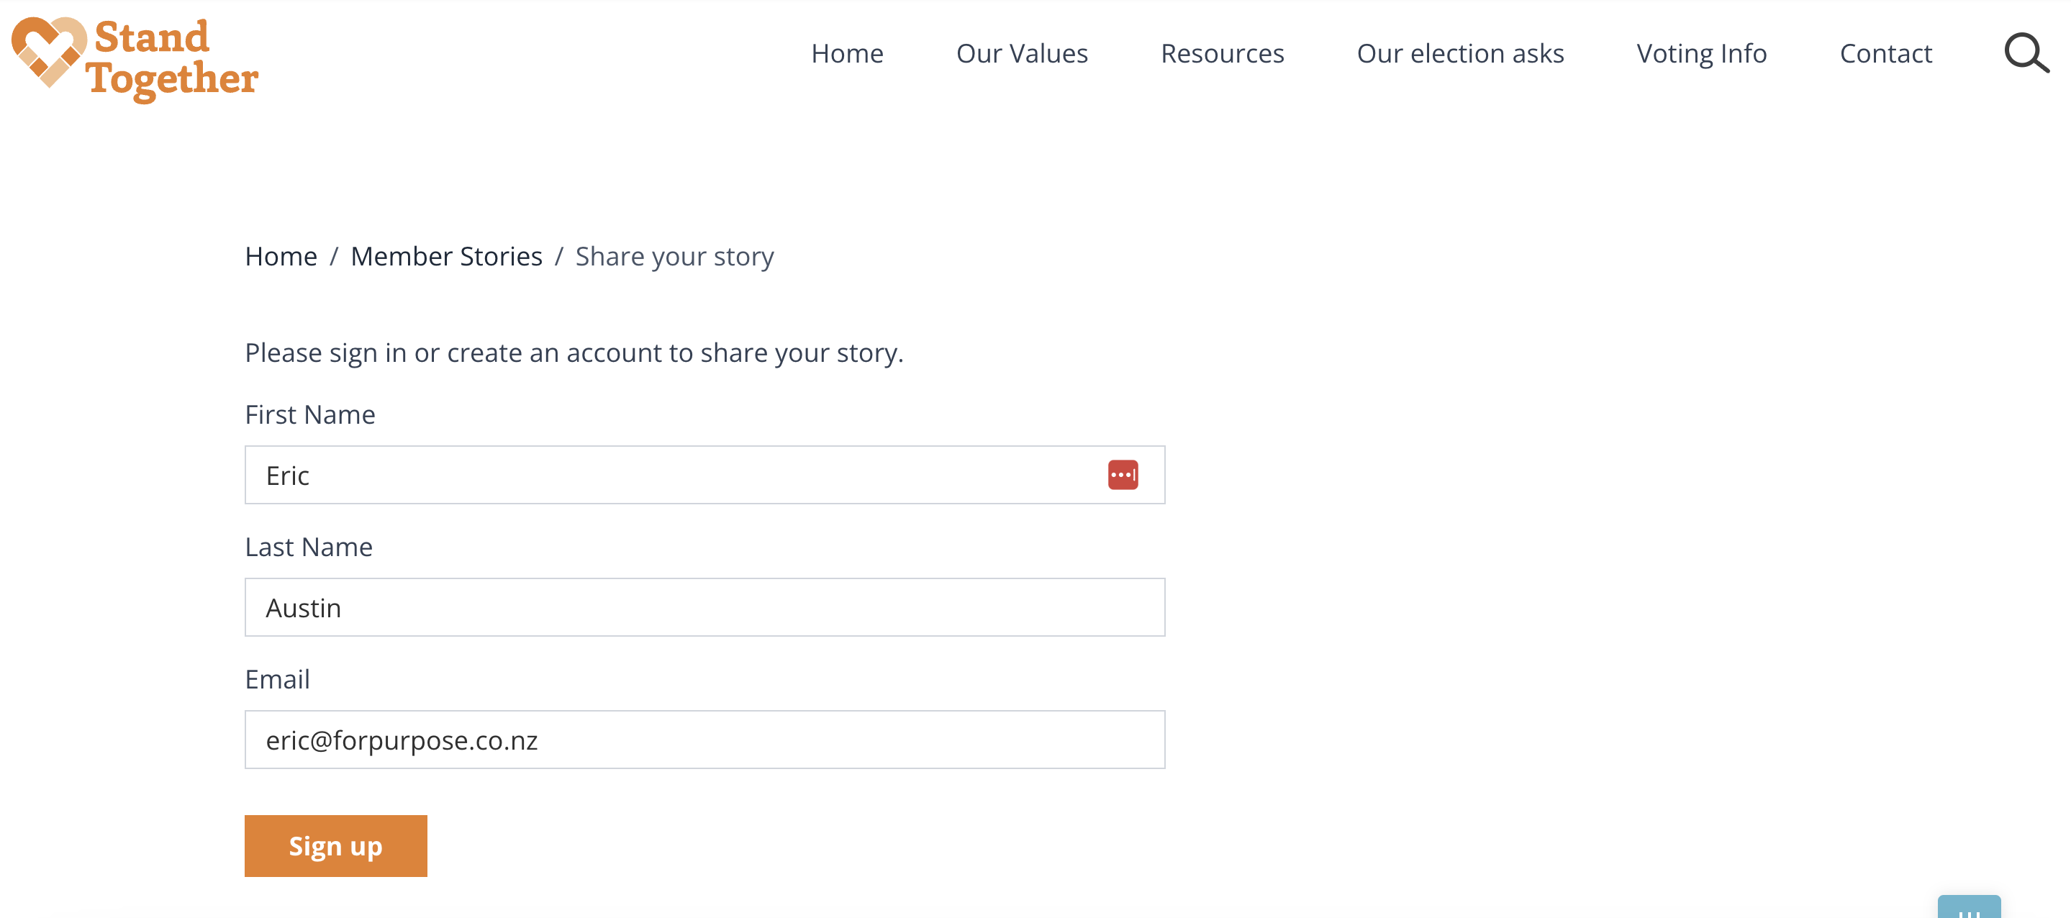Go to Home in top navigation
This screenshot has width=2071, height=918.
(x=846, y=53)
